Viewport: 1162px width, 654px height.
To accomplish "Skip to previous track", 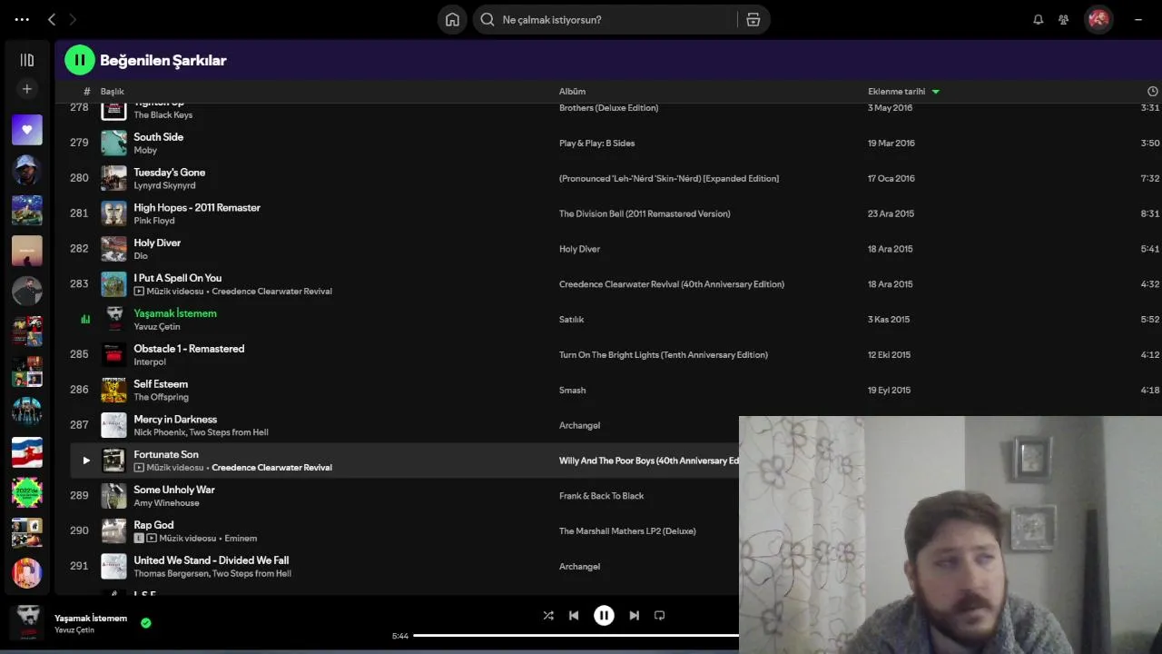I will click(x=574, y=615).
